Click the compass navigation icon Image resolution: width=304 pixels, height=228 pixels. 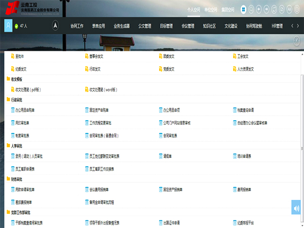click(55, 25)
